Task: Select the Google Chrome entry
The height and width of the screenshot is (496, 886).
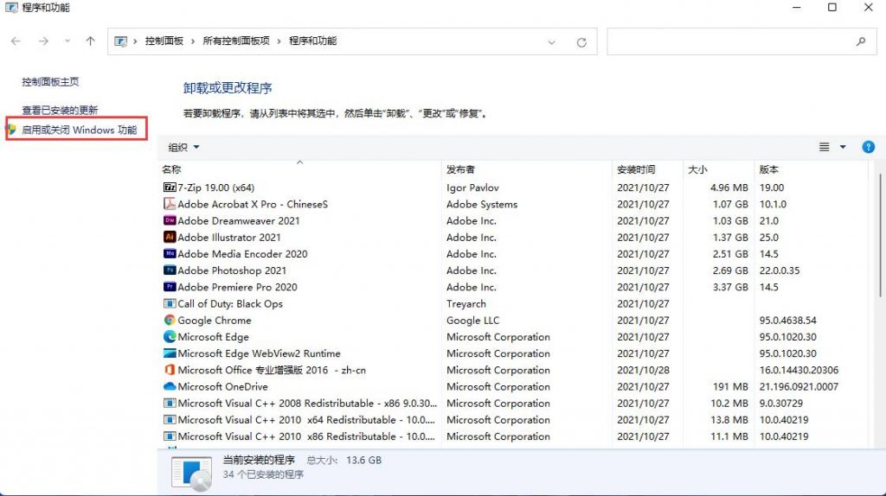Action: [215, 320]
